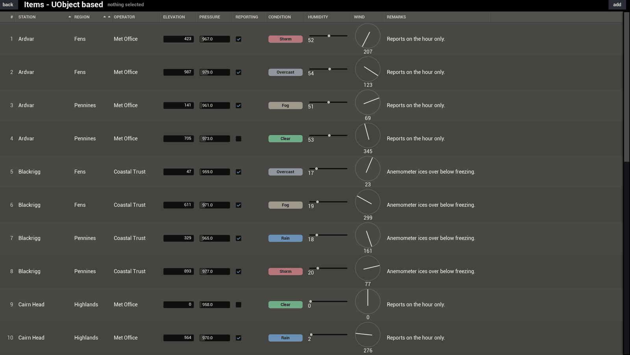Image resolution: width=630 pixels, height=355 pixels.
Task: Click wind dial showing 23 in row 5
Action: pos(368,169)
